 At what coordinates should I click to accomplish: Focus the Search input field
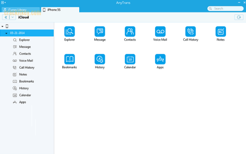225,9
